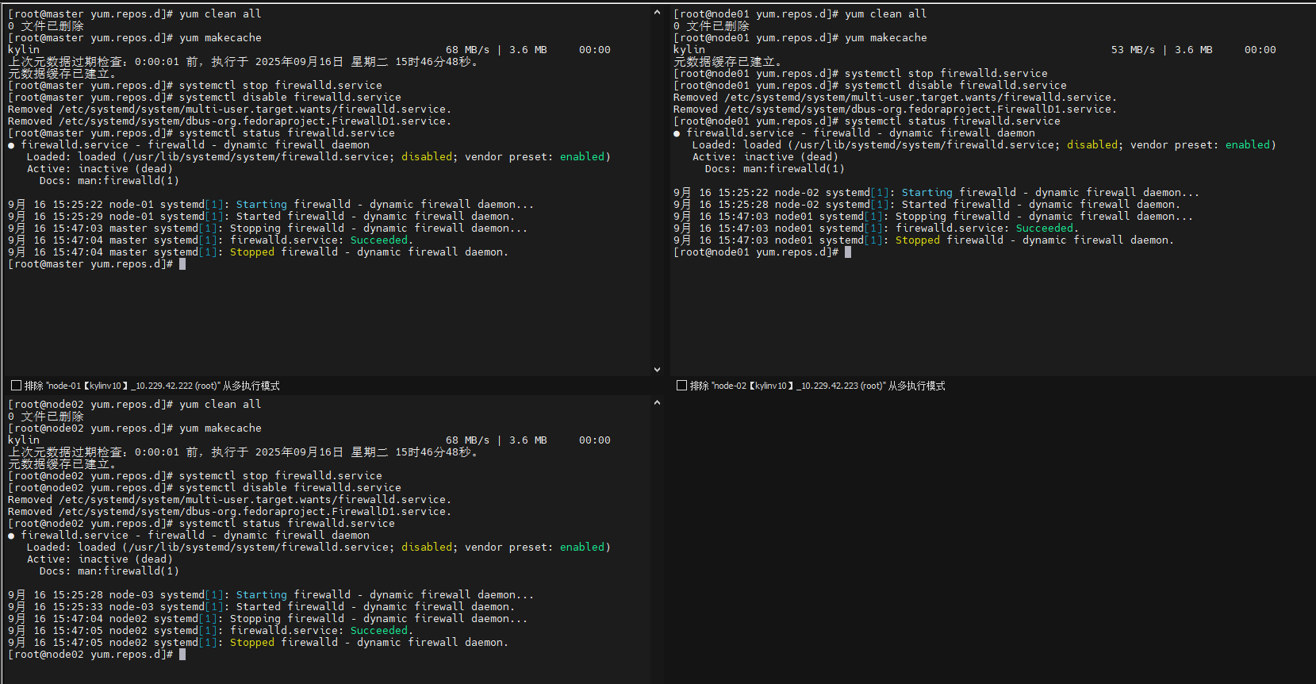Screen dimensions: 1316x684
Task: Click 'Stopping' in node02 terminal 15:47:04 line
Action: coord(255,619)
